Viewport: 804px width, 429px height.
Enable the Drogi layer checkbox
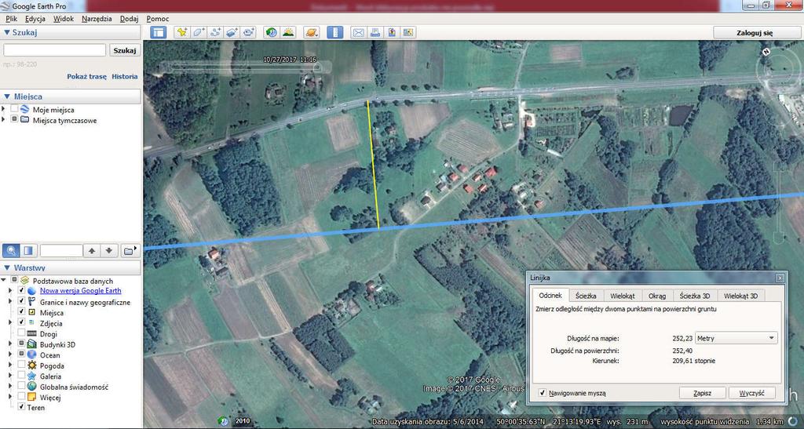[x=21, y=334]
